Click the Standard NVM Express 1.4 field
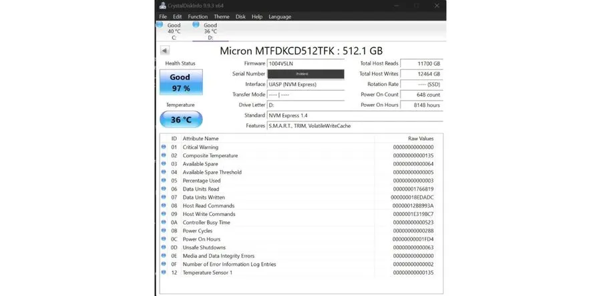601x296 pixels. [x=355, y=115]
